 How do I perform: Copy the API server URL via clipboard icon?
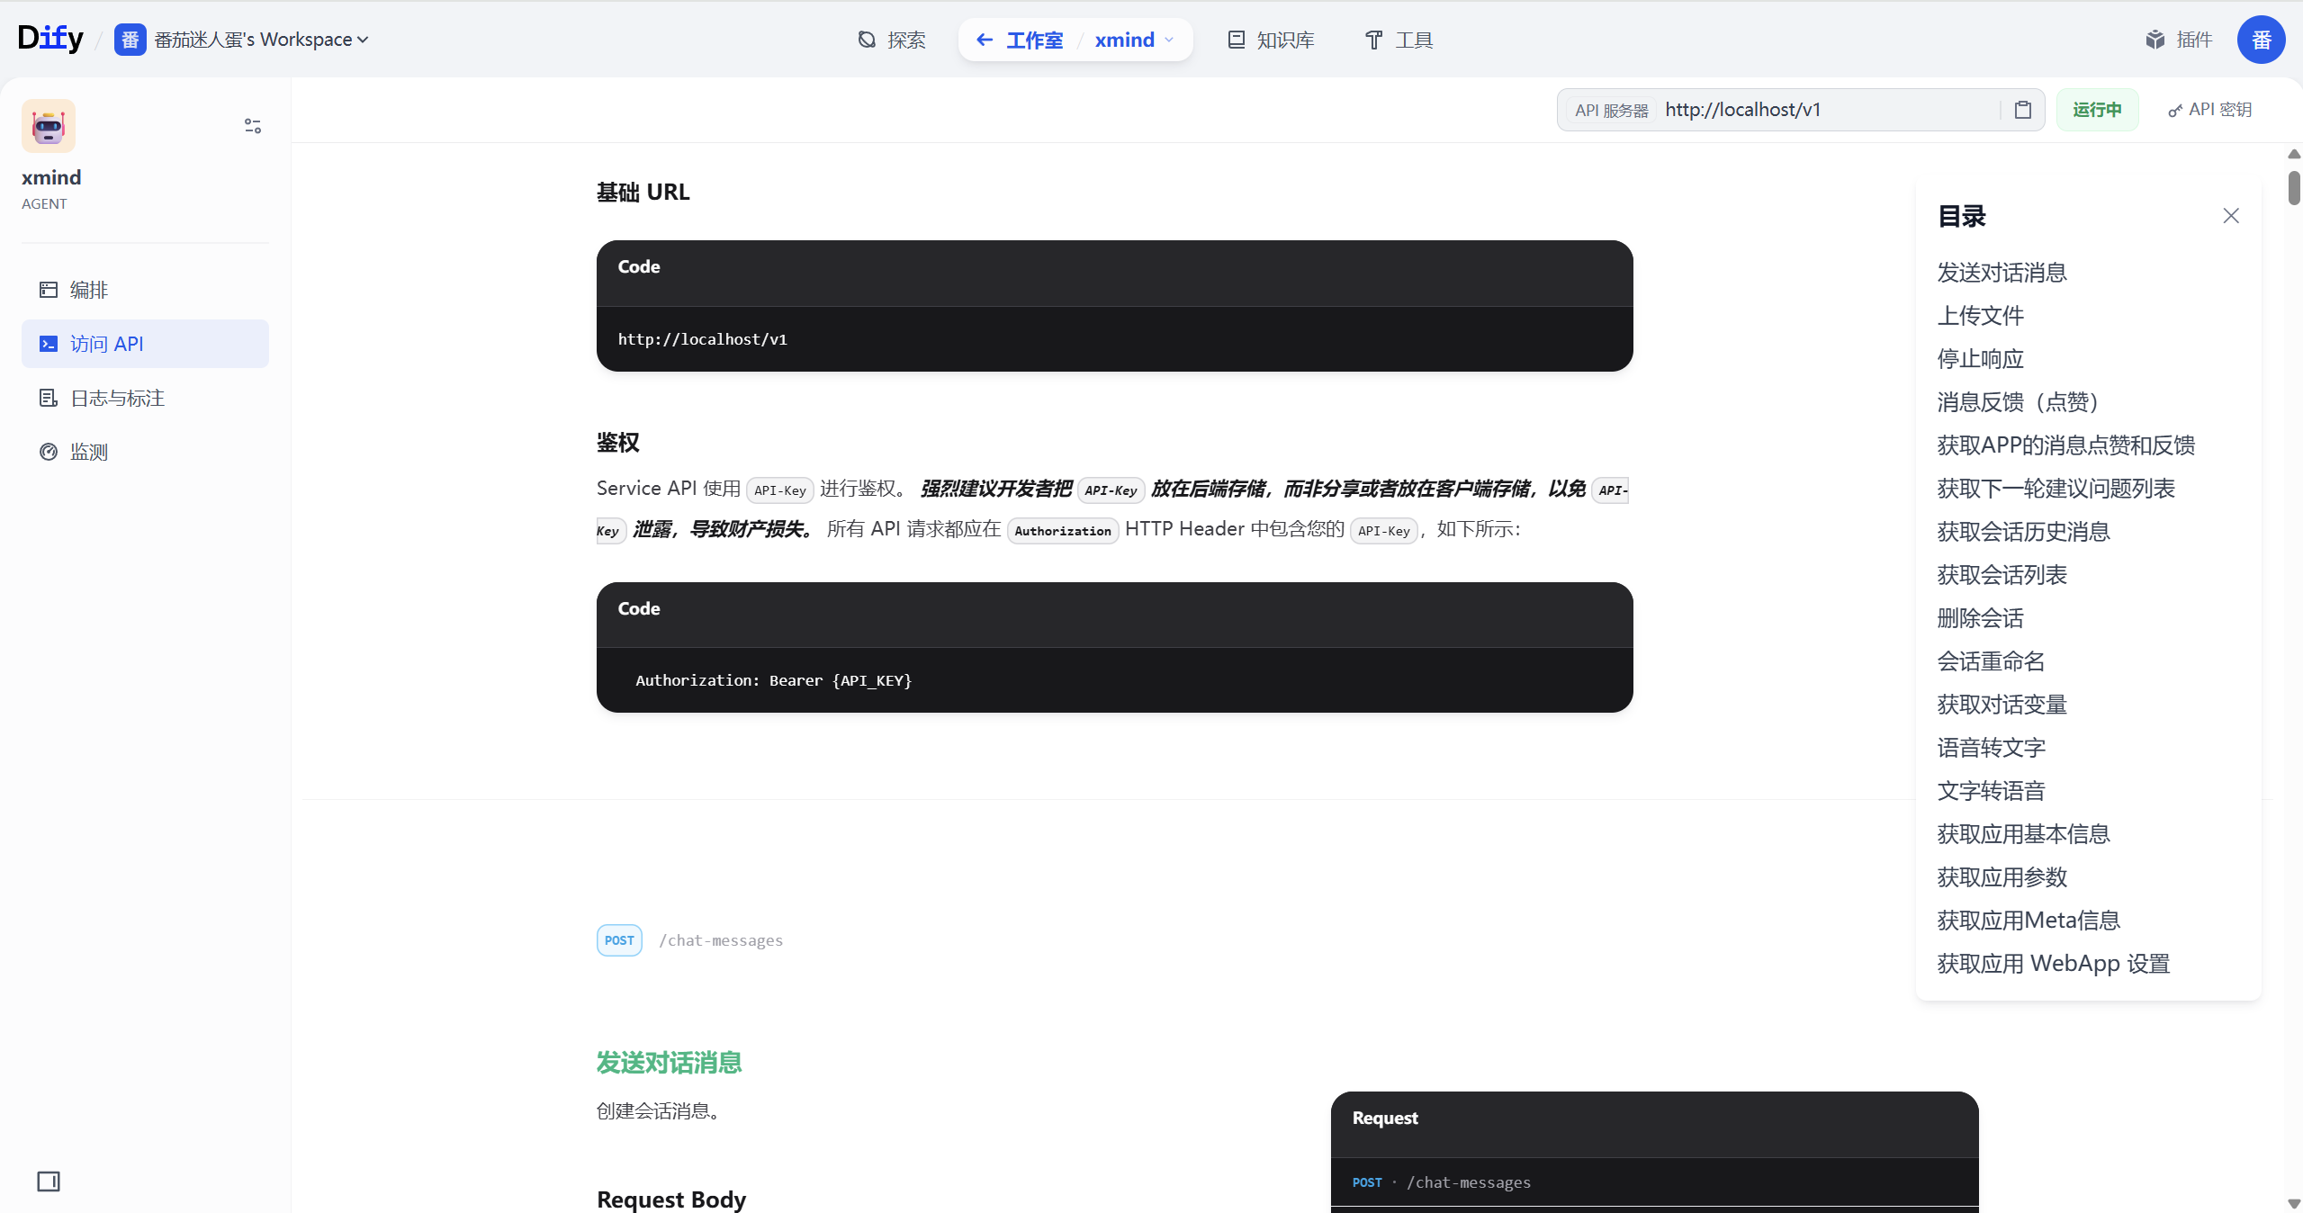pyautogui.click(x=2022, y=109)
